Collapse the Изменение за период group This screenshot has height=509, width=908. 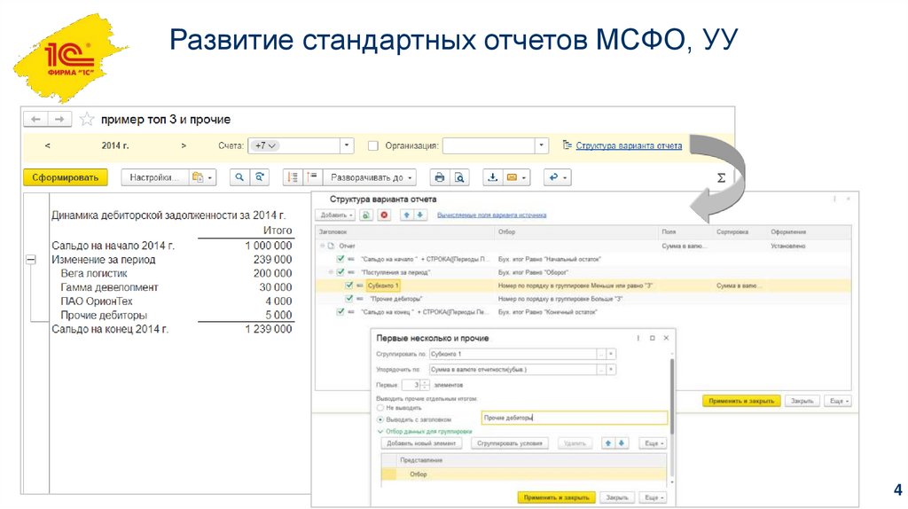tap(31, 260)
